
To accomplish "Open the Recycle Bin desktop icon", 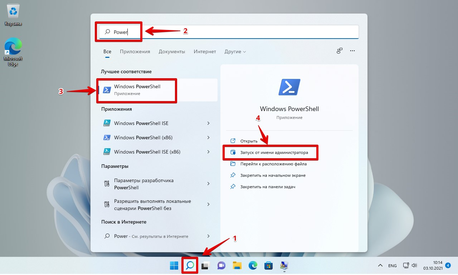I will pyautogui.click(x=13, y=15).
